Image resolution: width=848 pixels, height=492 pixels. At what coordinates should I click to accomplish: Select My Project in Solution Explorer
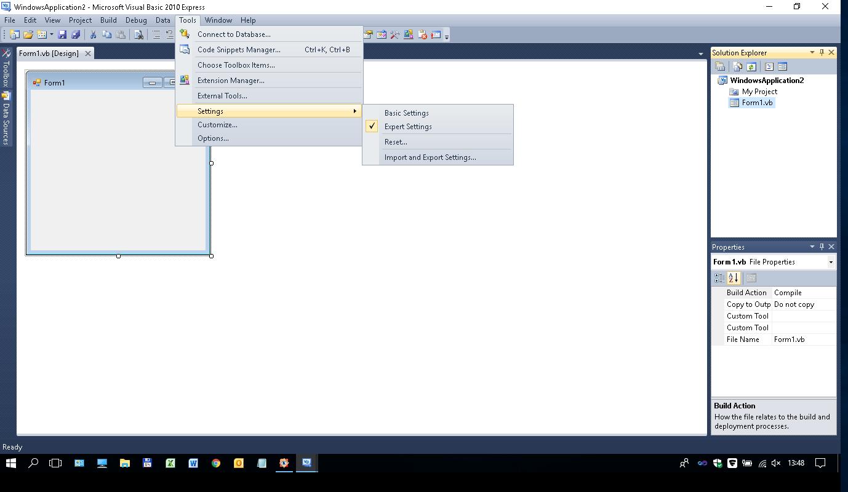click(759, 92)
